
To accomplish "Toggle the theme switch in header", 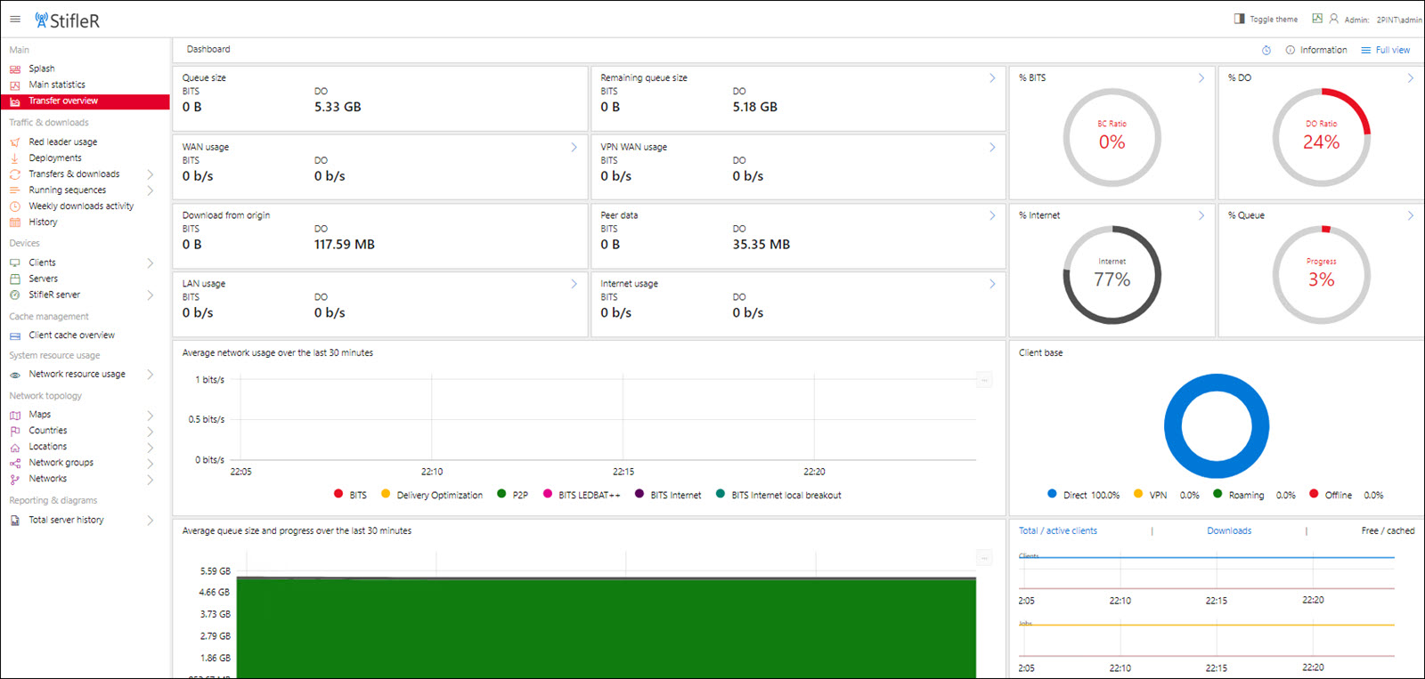I will point(1239,19).
